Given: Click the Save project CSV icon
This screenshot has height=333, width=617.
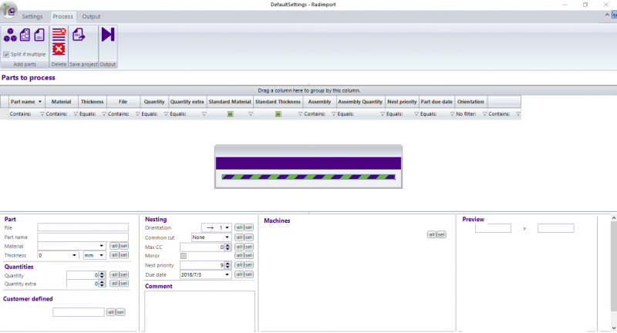Looking at the screenshot, I should pos(79,35).
